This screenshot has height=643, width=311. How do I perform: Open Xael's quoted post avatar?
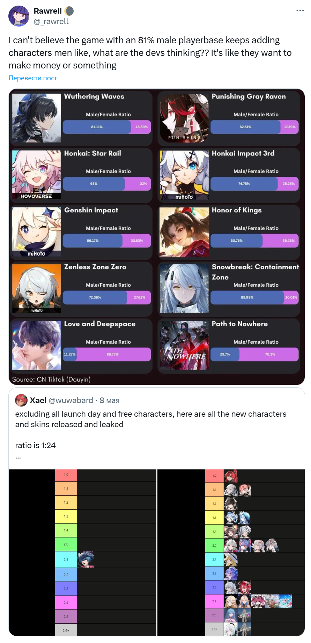pos(21,400)
